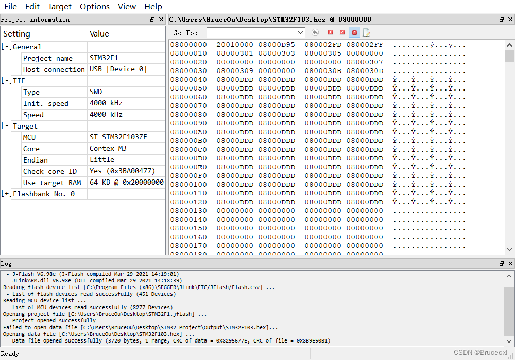Click hex word 0800030B in row 08000030
515x360 pixels.
[x=323, y=71]
